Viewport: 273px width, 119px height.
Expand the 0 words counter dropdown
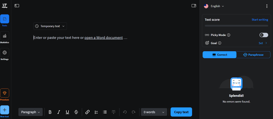154,112
